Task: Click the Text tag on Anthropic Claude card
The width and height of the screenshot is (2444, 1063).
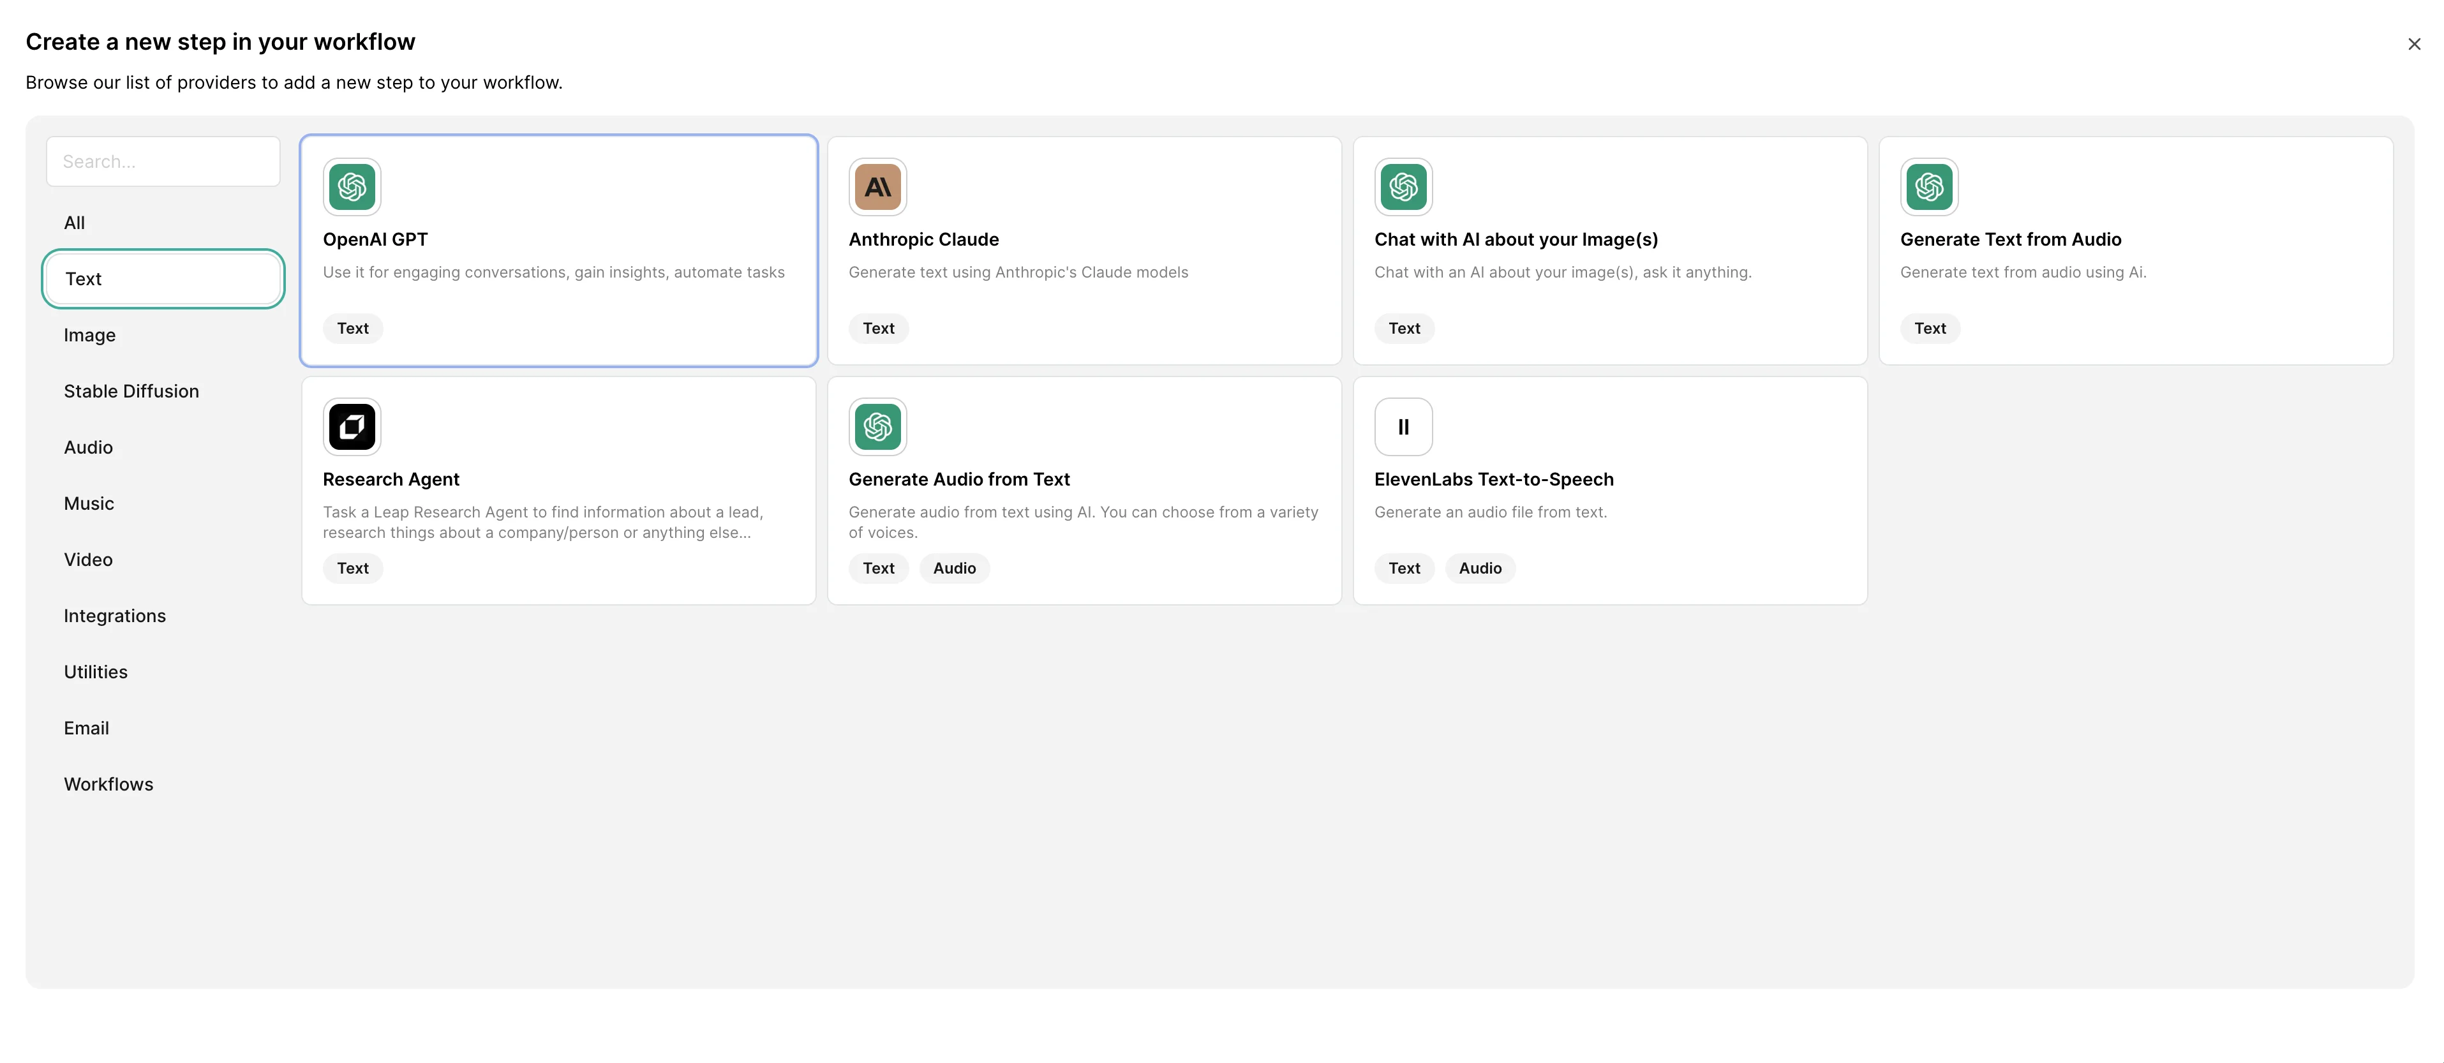Action: (877, 328)
